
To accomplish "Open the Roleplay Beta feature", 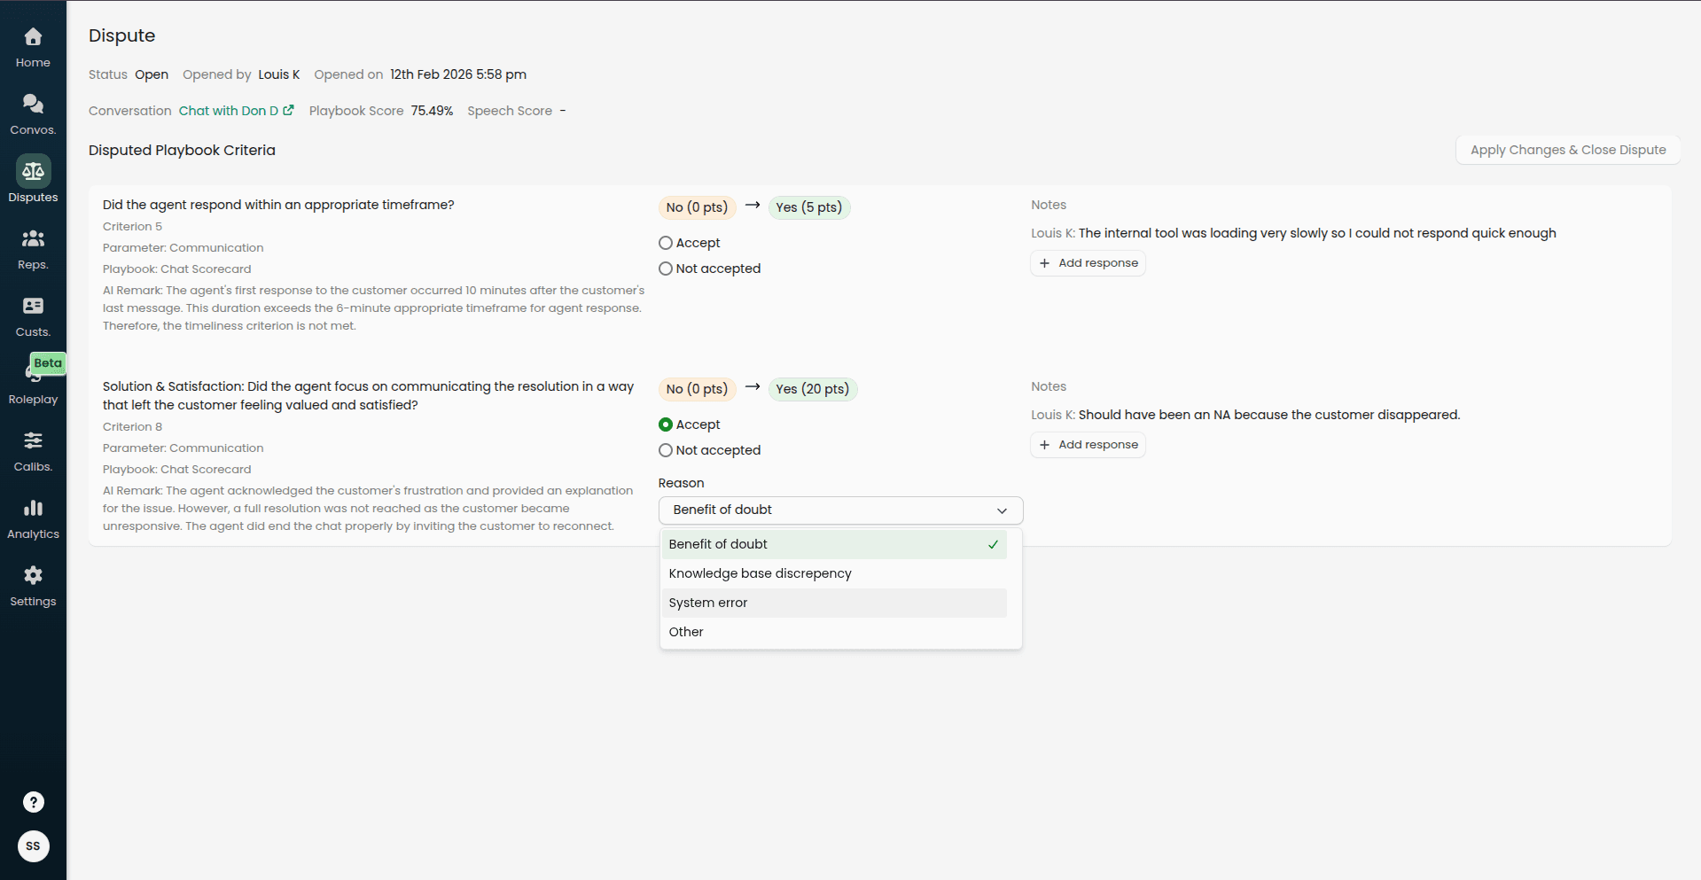I will 33,381.
